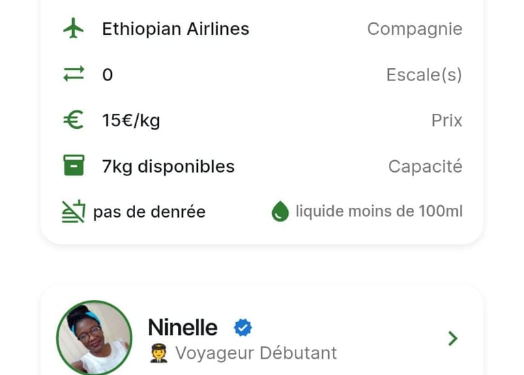This screenshot has height=375, width=524.
Task: Tap the 15€/kg price value
Action: pos(131,120)
